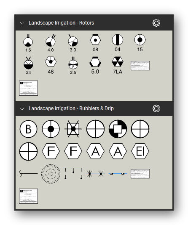Image resolution: width=188 pixels, height=225 pixels.
Task: Click the El hexagon symbol
Action: (x=140, y=151)
